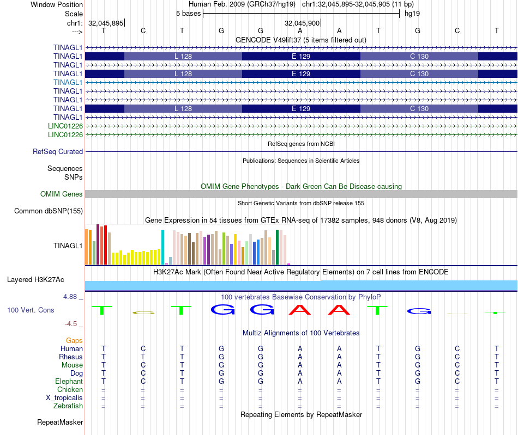518x435 pixels.
Task: Click the Scale label
Action: pyautogui.click(x=74, y=14)
